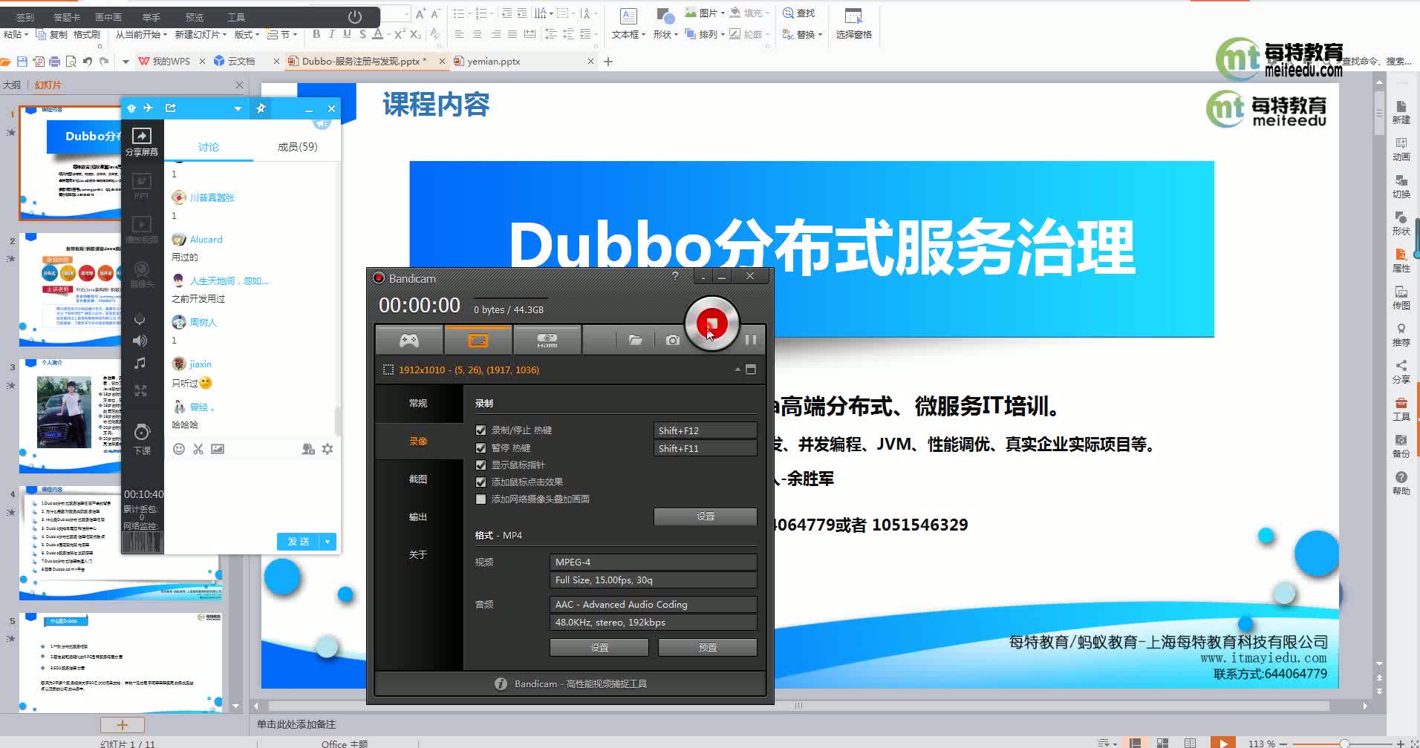Take a screenshot with Bandicam camera icon
The height and width of the screenshot is (748, 1420).
[672, 340]
